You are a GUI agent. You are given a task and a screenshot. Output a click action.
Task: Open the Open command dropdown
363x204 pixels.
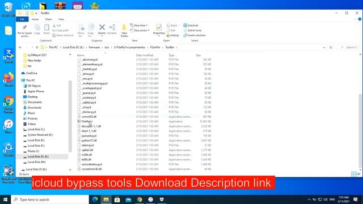173,25
